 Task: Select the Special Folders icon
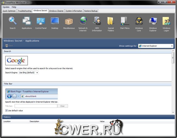[x=111, y=21]
